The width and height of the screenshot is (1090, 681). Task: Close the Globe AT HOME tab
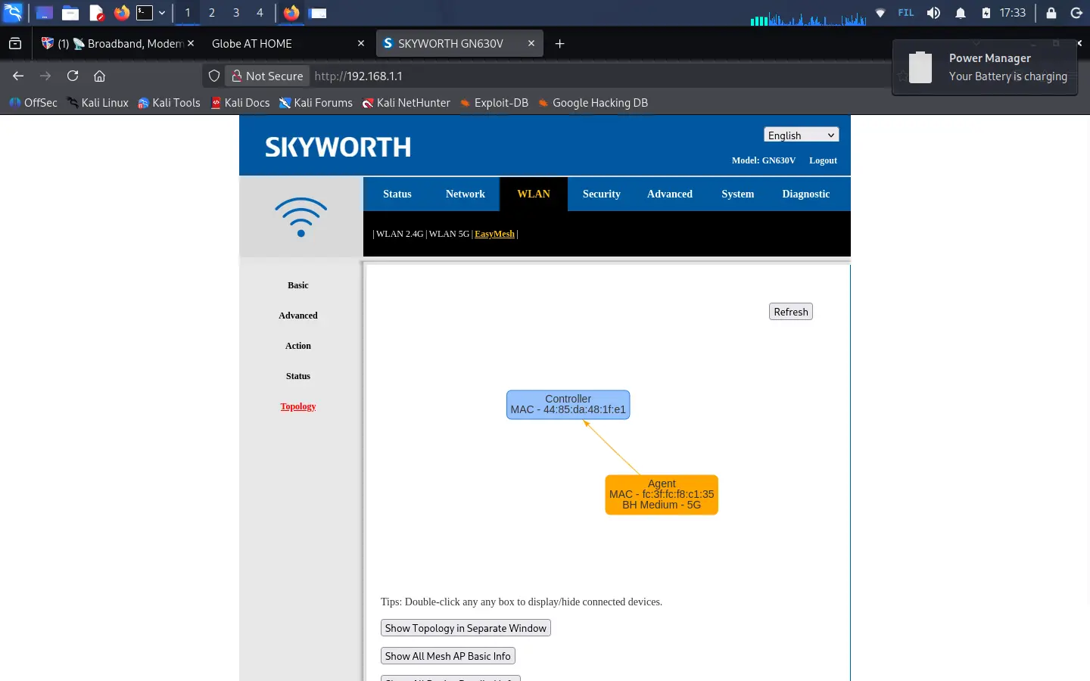coord(361,44)
